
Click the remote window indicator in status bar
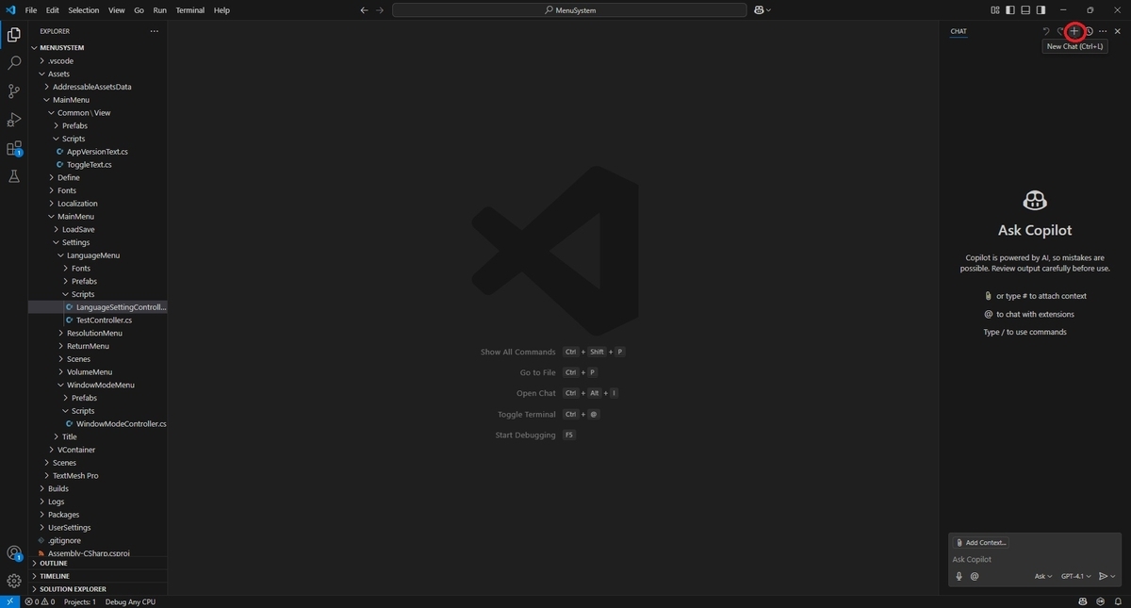coord(9,601)
